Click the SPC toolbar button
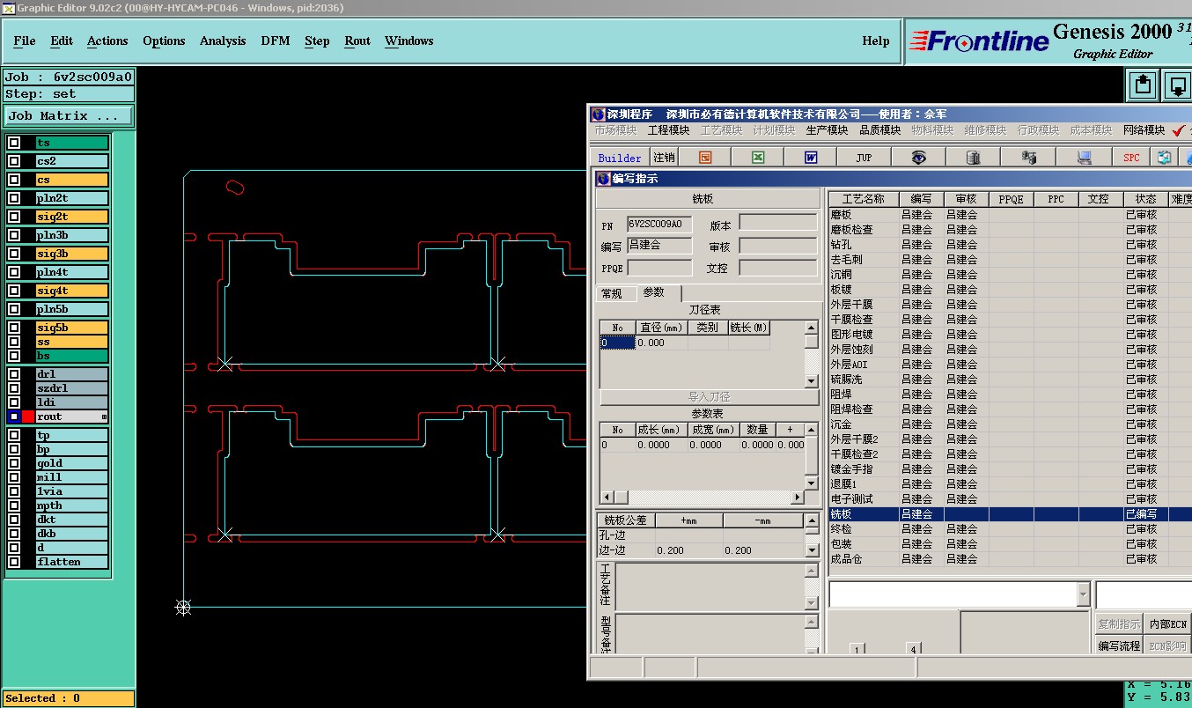The width and height of the screenshot is (1192, 708). click(x=1131, y=158)
